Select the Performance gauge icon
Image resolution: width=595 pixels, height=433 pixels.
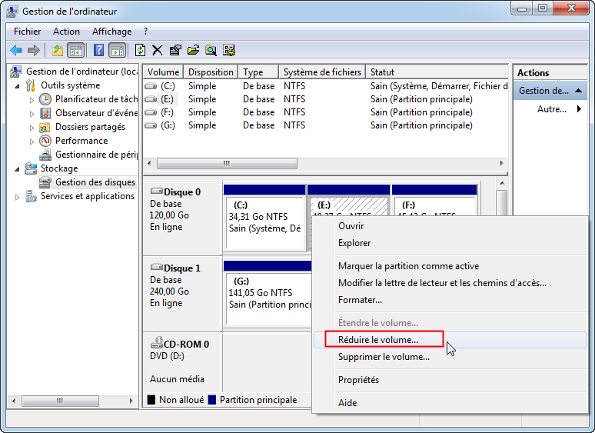[x=45, y=141]
